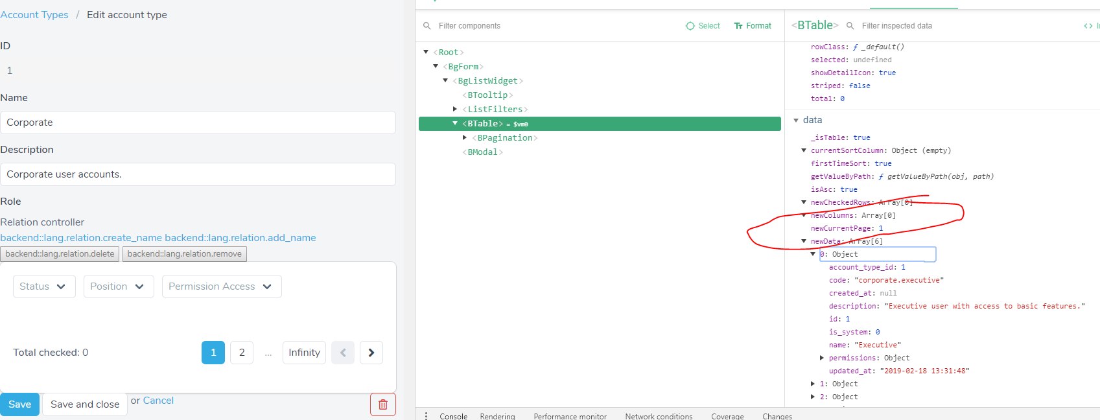
Task: Switch to the Rendering drawer tab
Action: 497,416
